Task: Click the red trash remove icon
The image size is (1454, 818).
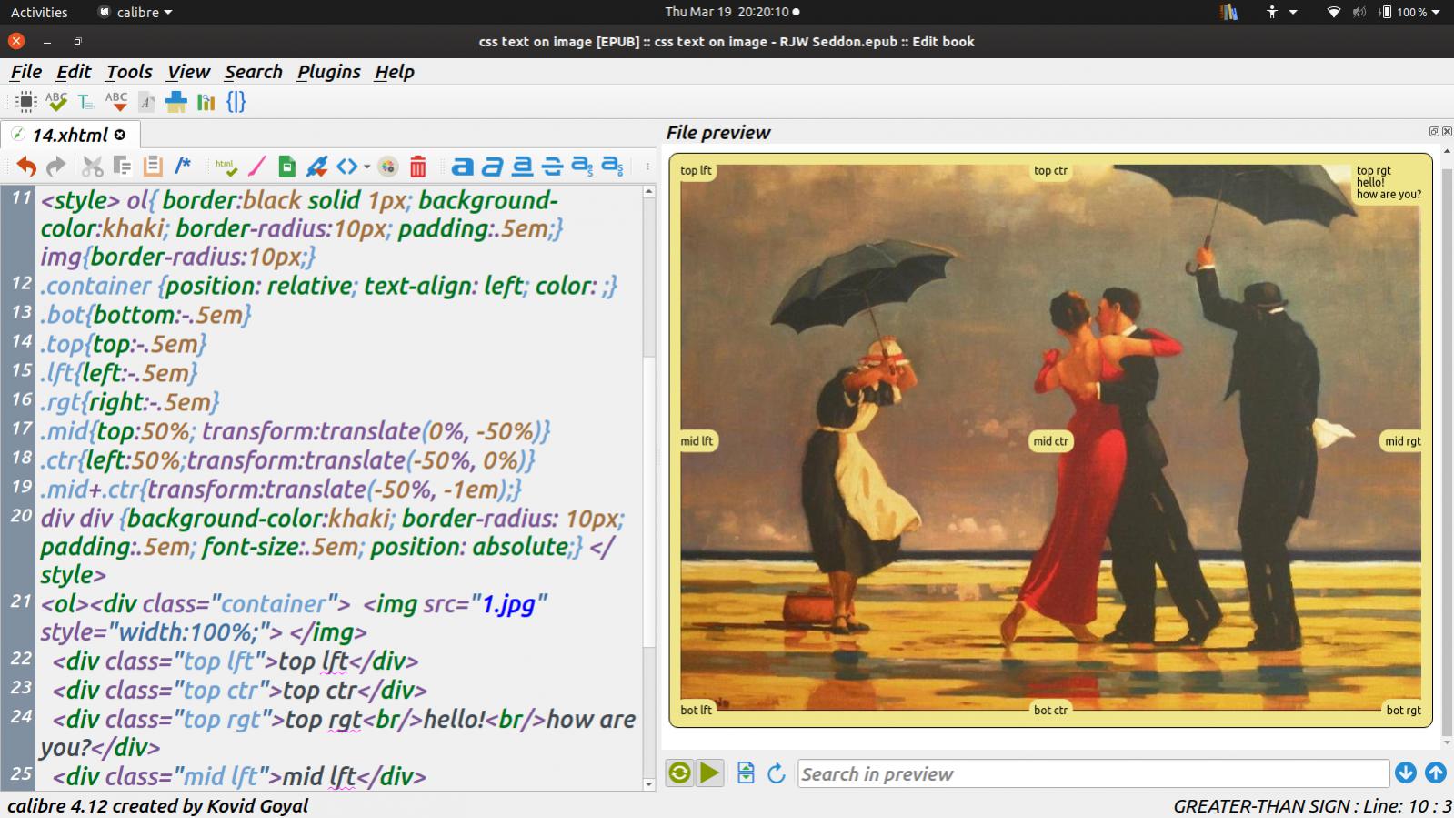Action: click(418, 167)
